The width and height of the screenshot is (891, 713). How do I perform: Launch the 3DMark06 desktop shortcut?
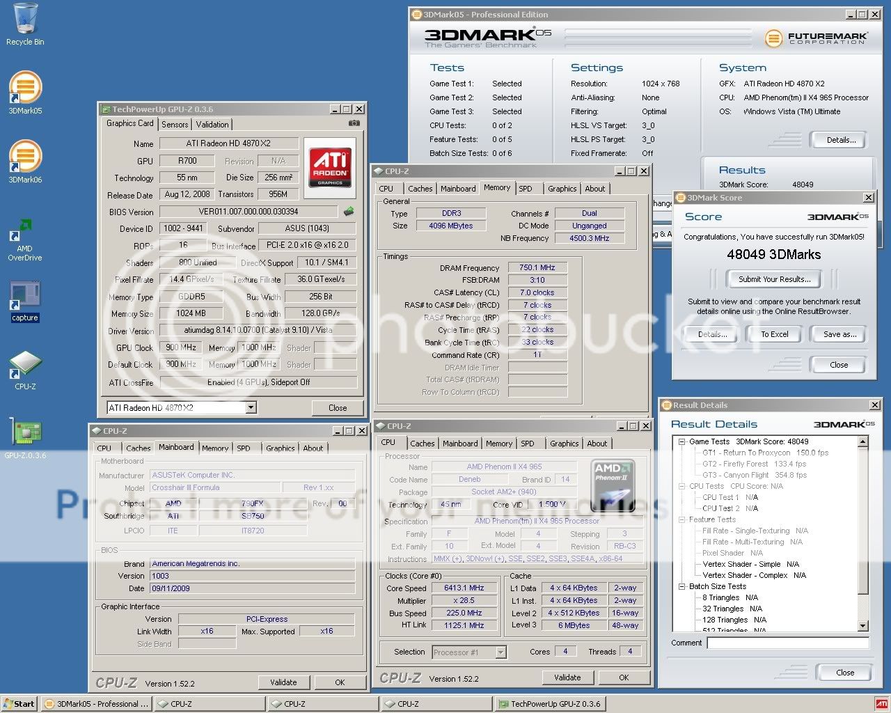[x=25, y=162]
